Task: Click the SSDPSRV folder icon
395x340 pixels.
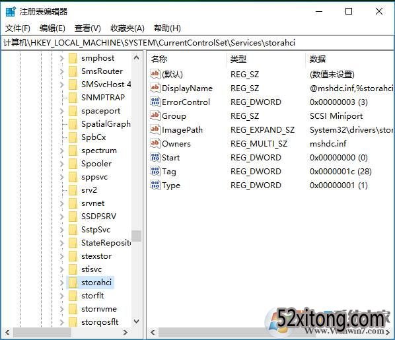Action: coord(73,217)
